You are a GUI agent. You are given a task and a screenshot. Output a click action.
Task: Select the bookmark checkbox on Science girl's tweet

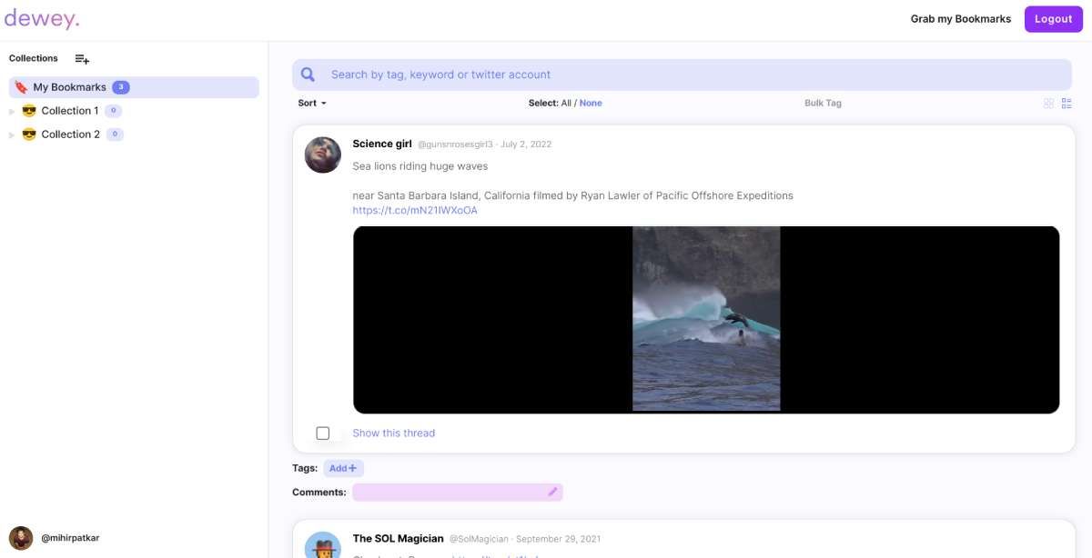(323, 433)
